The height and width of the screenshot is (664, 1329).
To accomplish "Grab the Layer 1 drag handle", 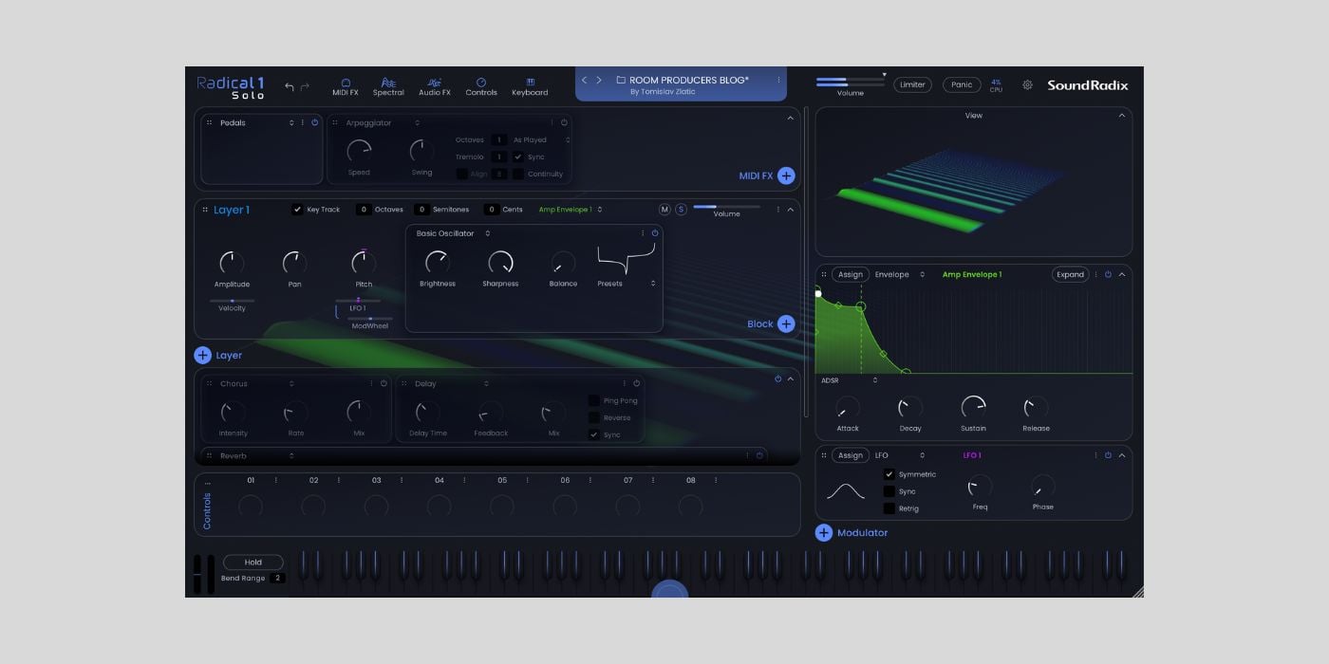I will click(206, 210).
